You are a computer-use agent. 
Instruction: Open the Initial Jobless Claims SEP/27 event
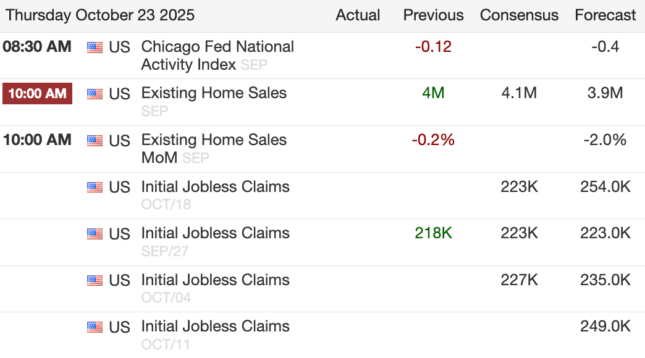[x=215, y=233]
